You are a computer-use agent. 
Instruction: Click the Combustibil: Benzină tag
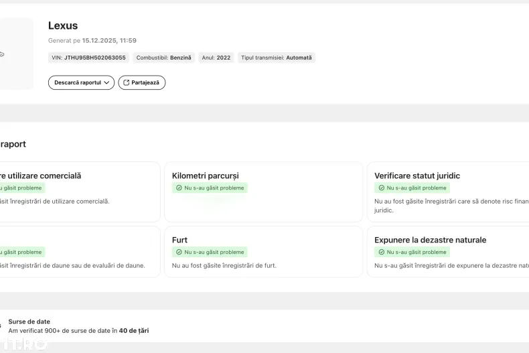(163, 58)
